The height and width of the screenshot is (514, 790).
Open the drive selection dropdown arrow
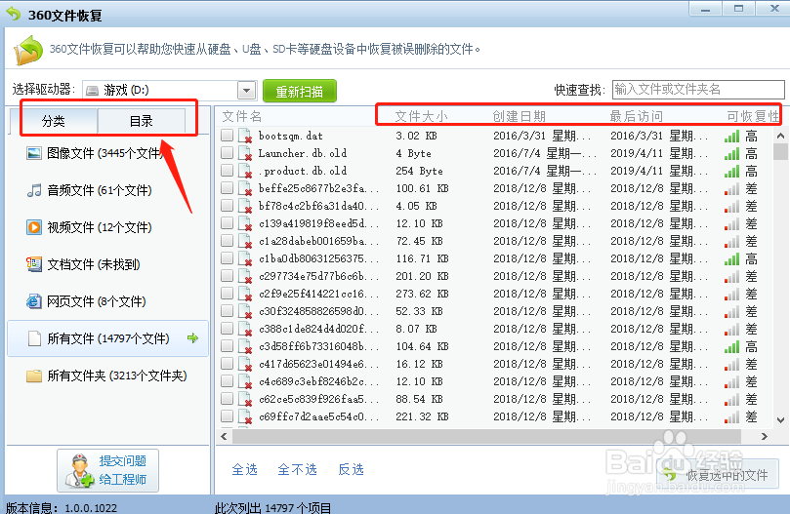pyautogui.click(x=246, y=91)
